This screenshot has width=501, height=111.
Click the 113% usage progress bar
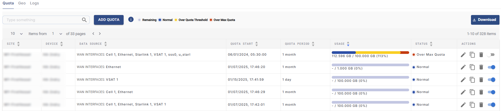click(370, 52)
